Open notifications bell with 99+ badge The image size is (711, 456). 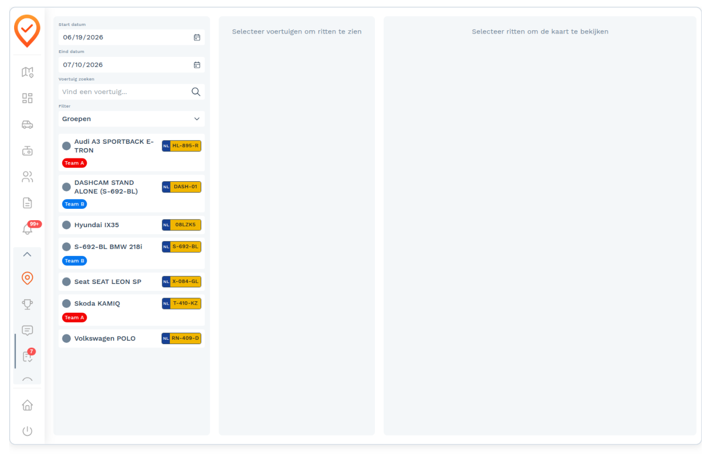27,229
